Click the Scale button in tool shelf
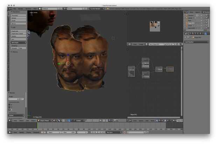 pos(19,20)
